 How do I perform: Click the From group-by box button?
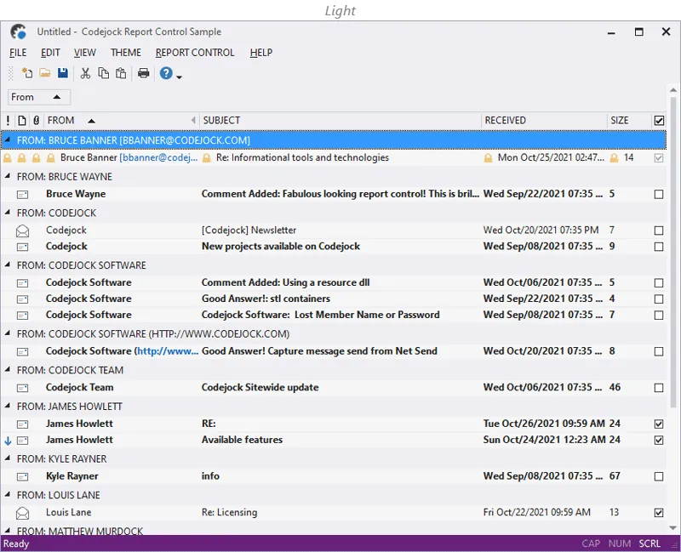coord(39,97)
